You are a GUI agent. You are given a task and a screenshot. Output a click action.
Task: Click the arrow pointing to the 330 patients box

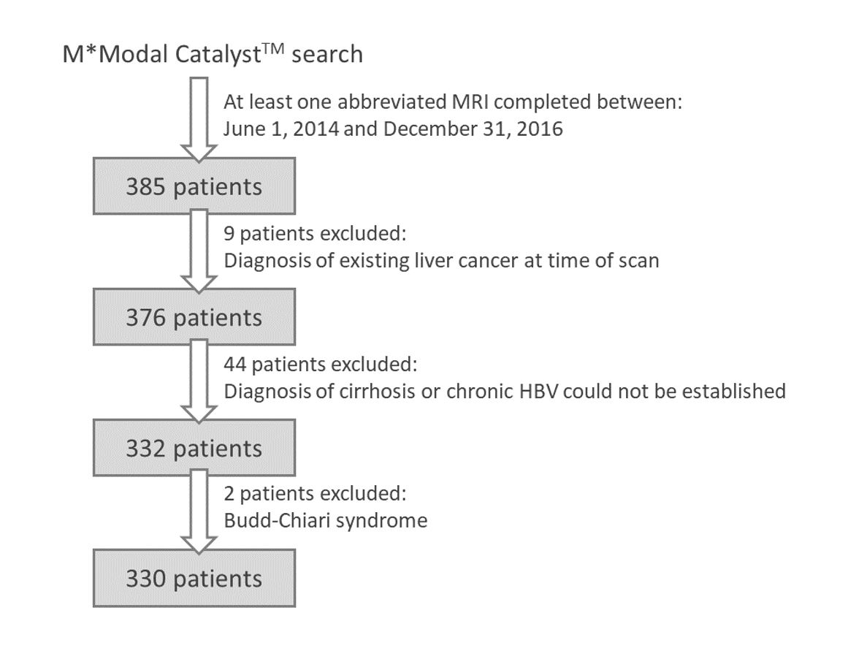coord(199,510)
